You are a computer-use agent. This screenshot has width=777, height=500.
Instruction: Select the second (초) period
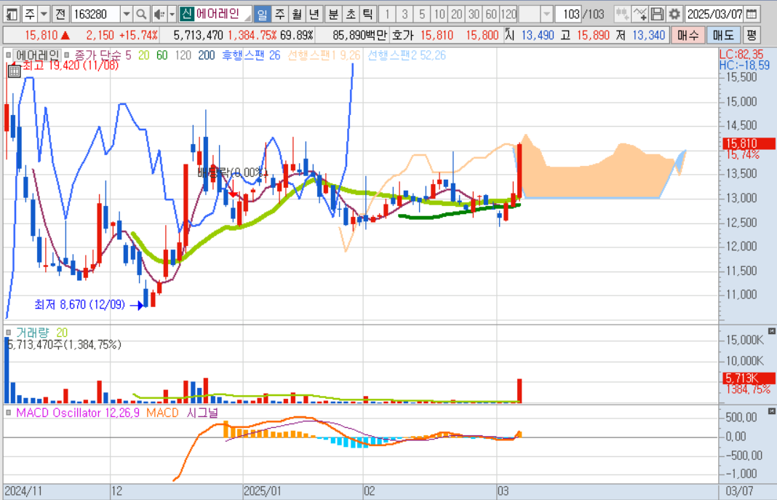(x=351, y=14)
